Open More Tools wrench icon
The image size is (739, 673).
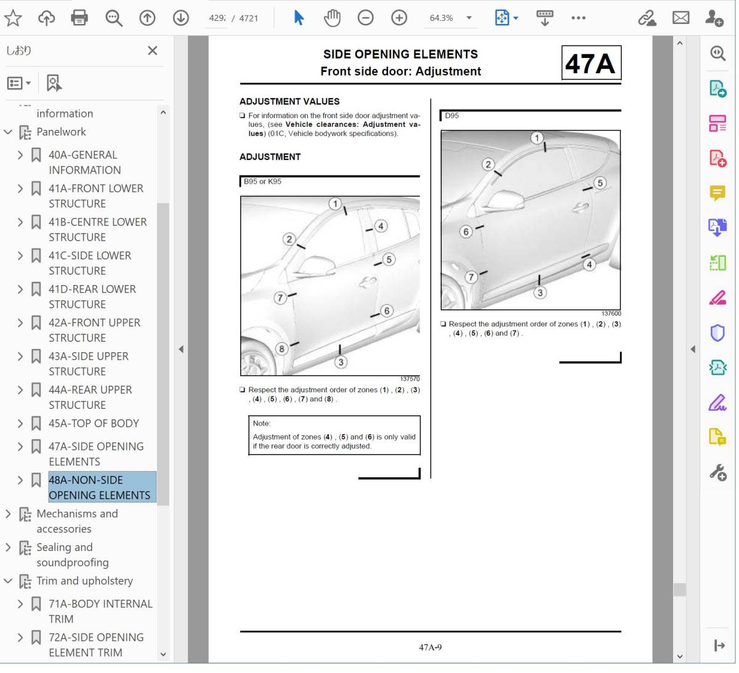click(717, 473)
